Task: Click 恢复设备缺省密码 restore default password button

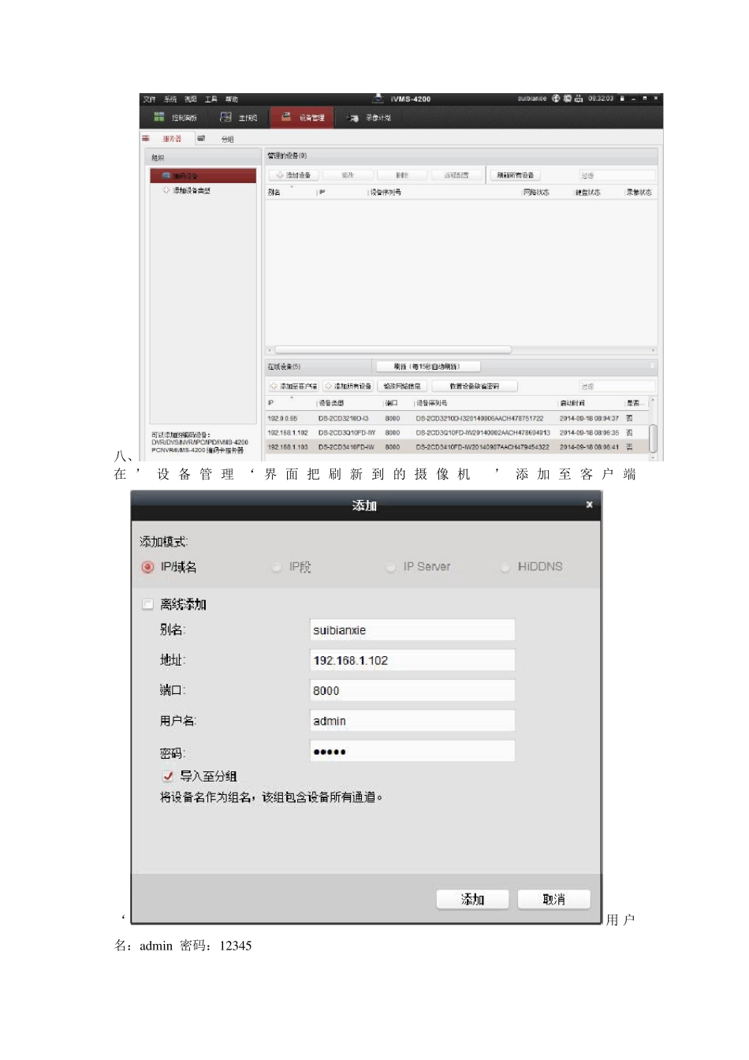Action: click(x=475, y=386)
